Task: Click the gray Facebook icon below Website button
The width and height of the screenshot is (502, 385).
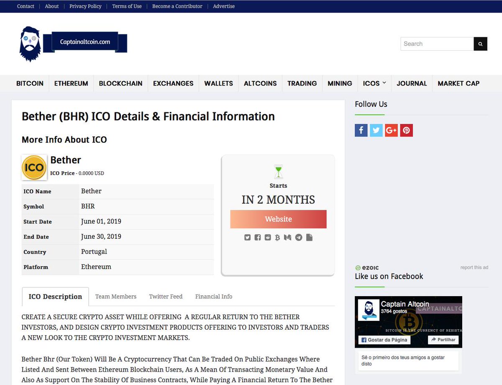Action: pyautogui.click(x=258, y=238)
